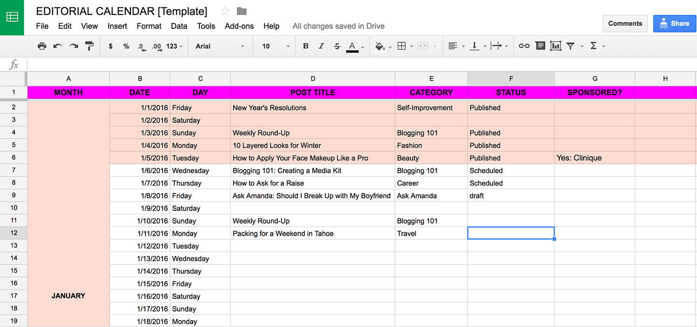697x327 pixels.
Task: Create a filter
Action: [x=571, y=46]
